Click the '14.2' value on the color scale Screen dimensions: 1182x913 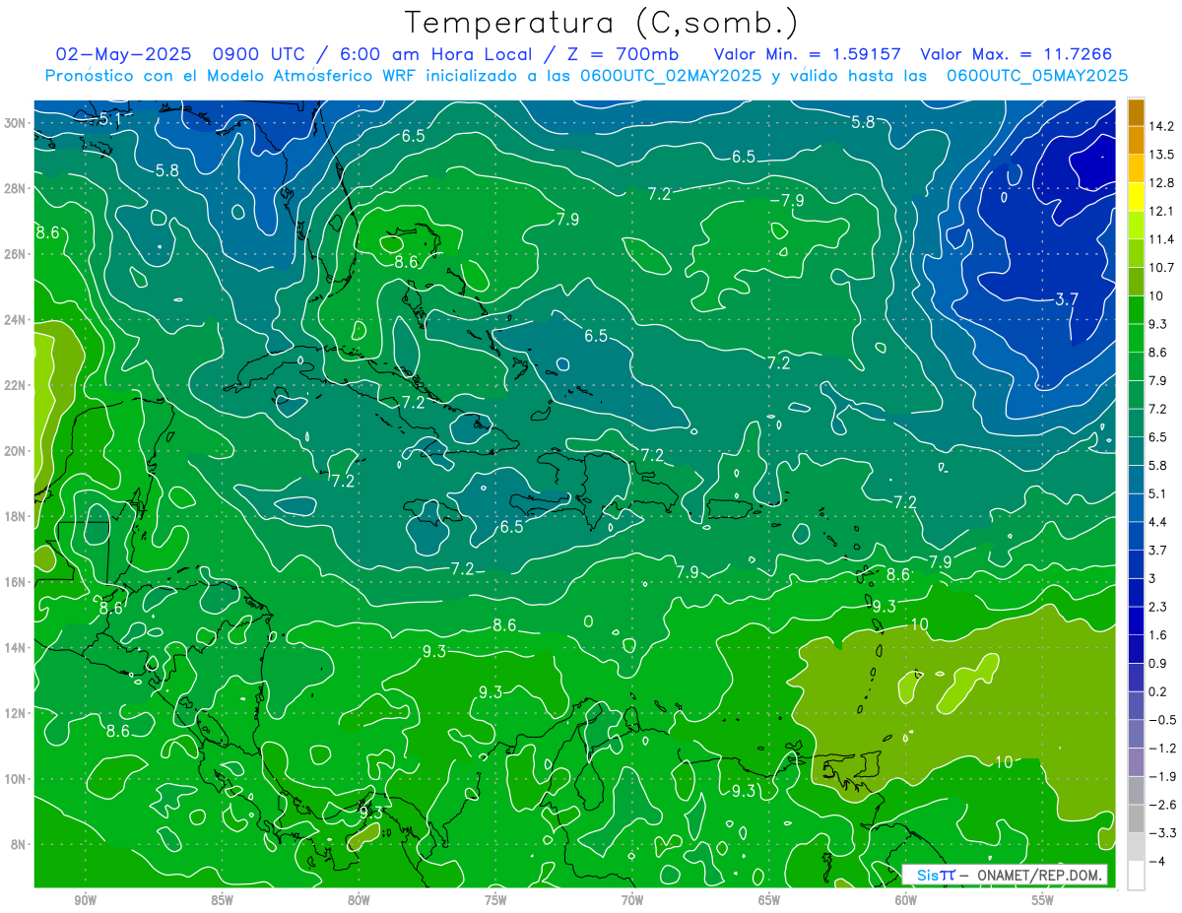point(1161,126)
